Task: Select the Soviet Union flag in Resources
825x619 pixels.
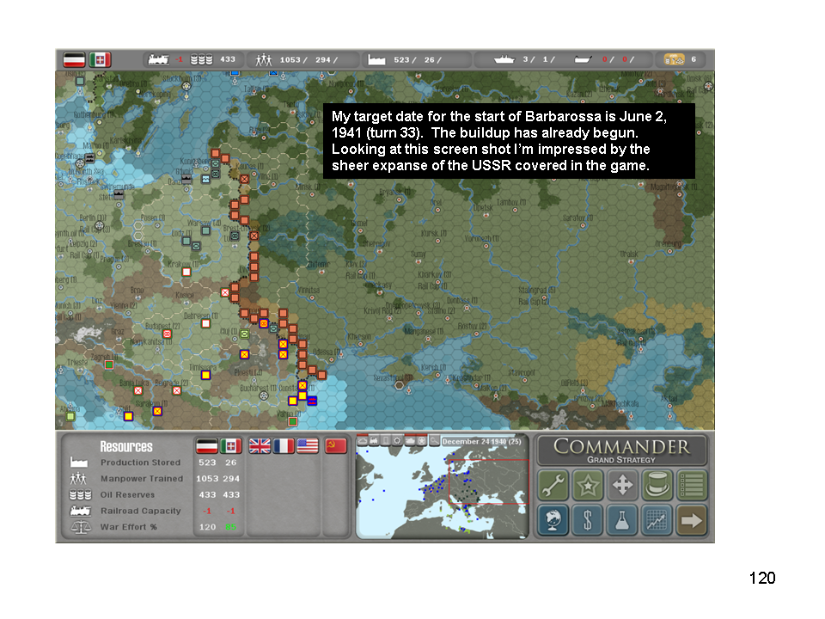Action: [335, 446]
